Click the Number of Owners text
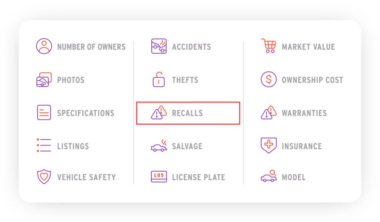380x222 pixels. [x=91, y=47]
